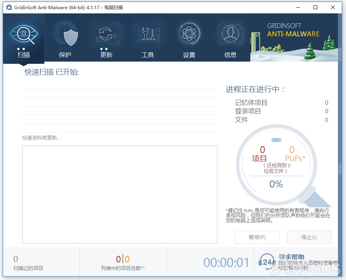The image size is (346, 280).
Task: Click the 文件 row
Action: click(281, 120)
